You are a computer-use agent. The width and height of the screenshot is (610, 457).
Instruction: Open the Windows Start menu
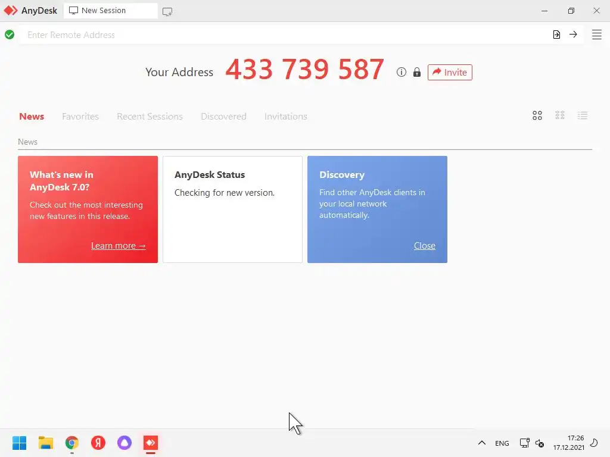(x=20, y=443)
